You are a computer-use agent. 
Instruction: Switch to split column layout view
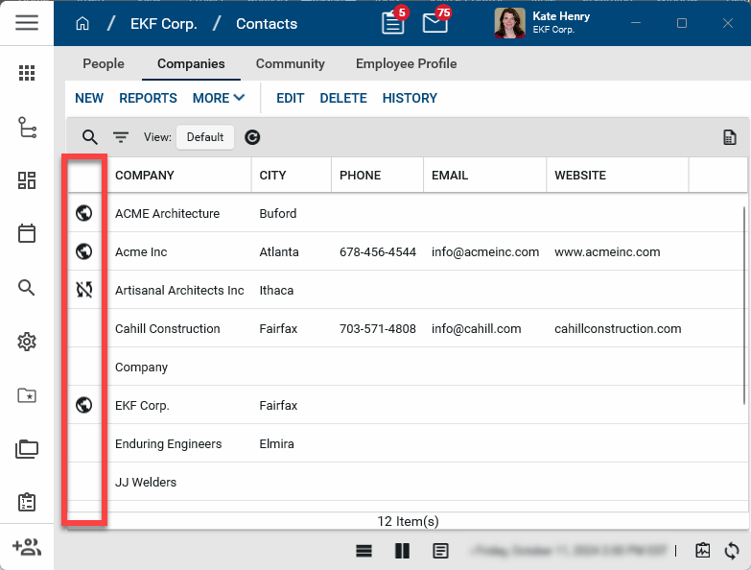click(x=402, y=551)
